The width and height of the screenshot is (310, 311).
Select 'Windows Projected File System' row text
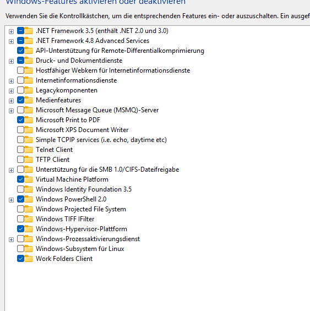click(x=81, y=209)
